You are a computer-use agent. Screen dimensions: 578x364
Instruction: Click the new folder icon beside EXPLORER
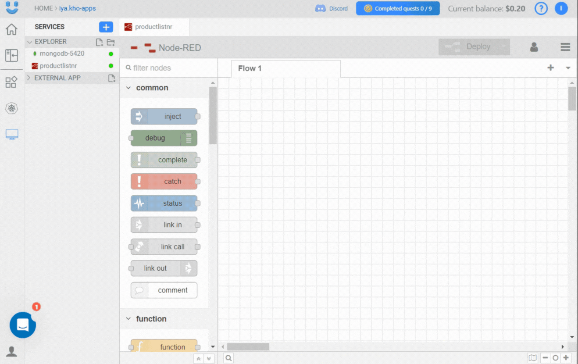click(111, 42)
